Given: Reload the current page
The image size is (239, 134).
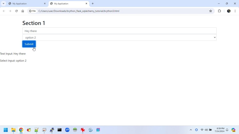Looking at the screenshot, I should tap(16, 11).
